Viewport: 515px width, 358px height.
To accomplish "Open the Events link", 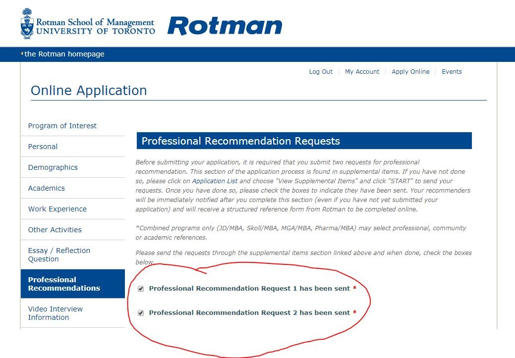I will tap(452, 71).
